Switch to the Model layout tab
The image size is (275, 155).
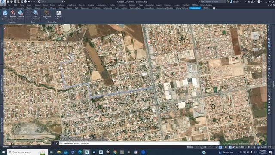[6, 146]
